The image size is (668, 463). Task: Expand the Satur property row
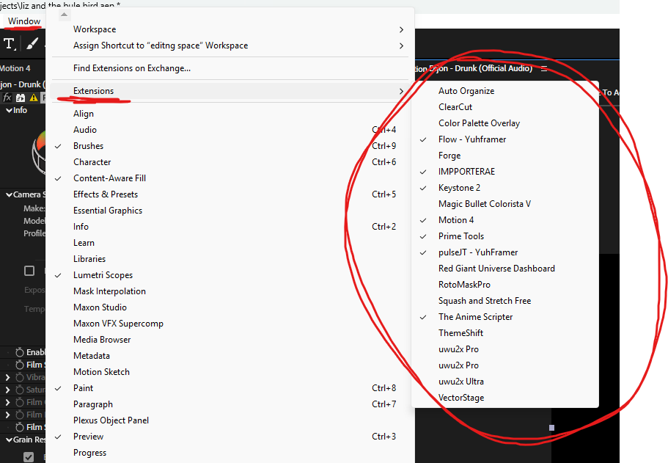[x=7, y=390]
